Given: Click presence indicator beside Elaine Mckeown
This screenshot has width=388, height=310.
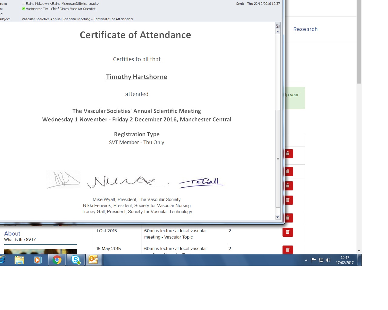Looking at the screenshot, I should coord(24,4).
